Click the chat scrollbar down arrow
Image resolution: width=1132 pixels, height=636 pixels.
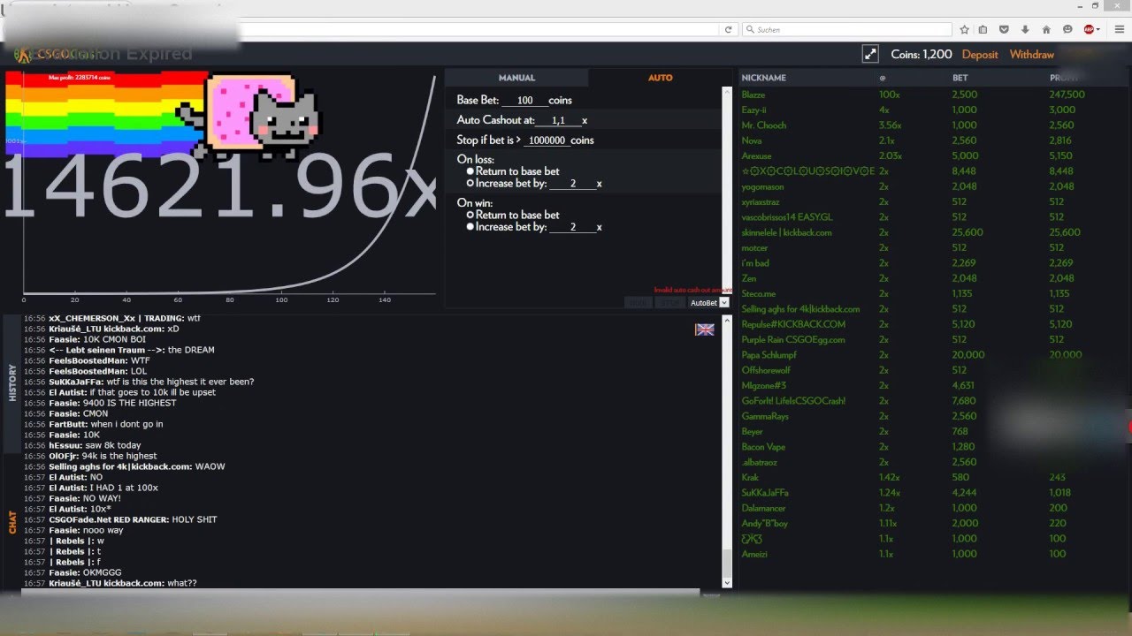tap(728, 583)
